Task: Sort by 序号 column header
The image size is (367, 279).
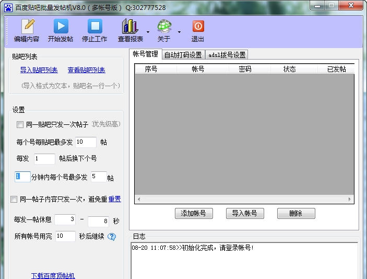Action: (x=156, y=69)
